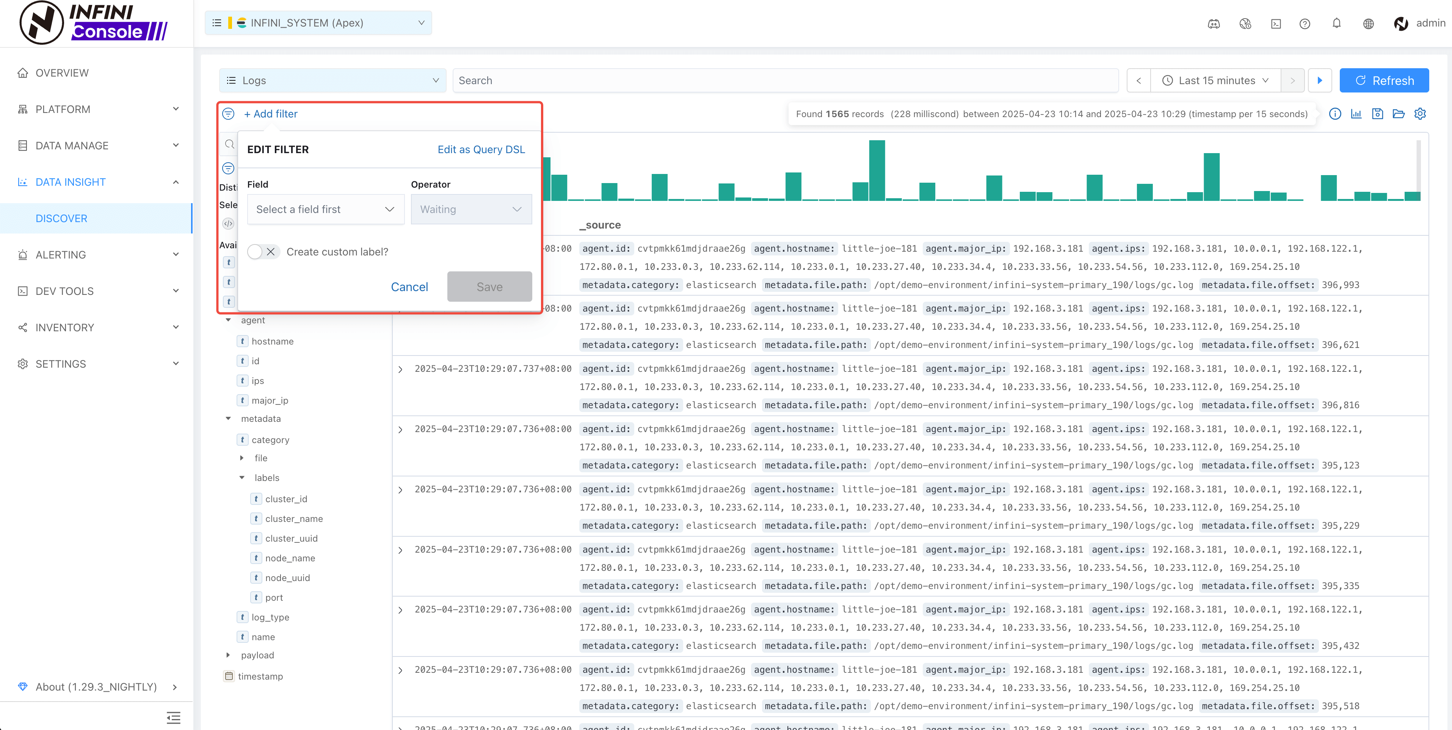Open the terminal console icon in header

[x=1276, y=23]
